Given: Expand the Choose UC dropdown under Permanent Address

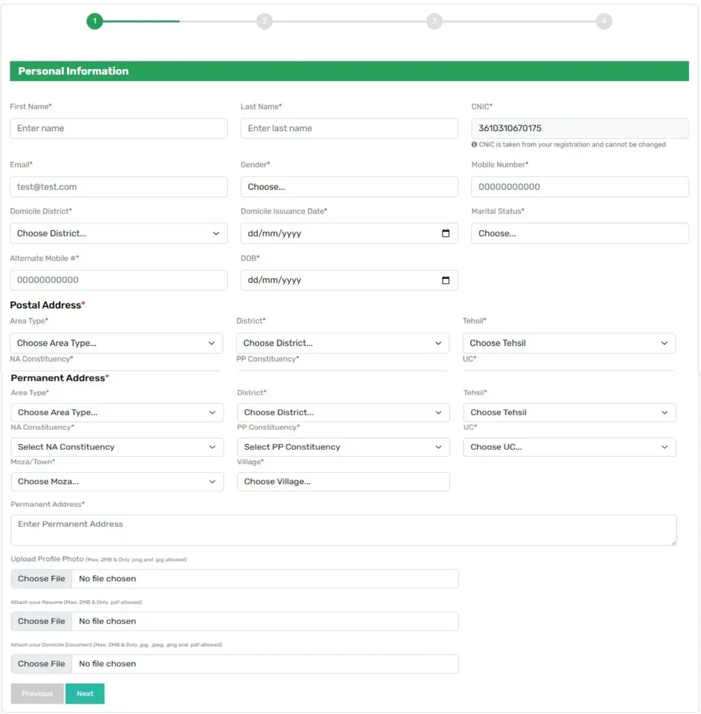Looking at the screenshot, I should [x=569, y=446].
